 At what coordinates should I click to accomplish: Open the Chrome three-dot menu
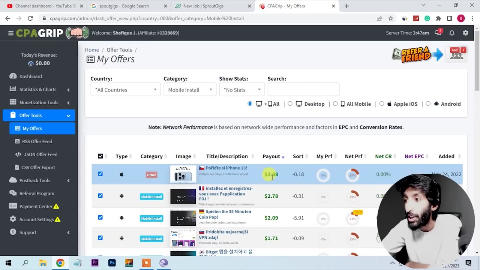(472, 18)
